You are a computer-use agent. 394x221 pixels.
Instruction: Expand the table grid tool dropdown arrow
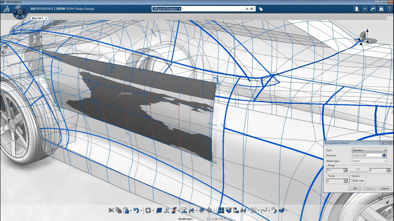tap(258, 211)
